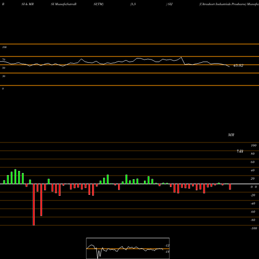
Task: Click the 'MR' label above the bar chart
Action: (231, 135)
